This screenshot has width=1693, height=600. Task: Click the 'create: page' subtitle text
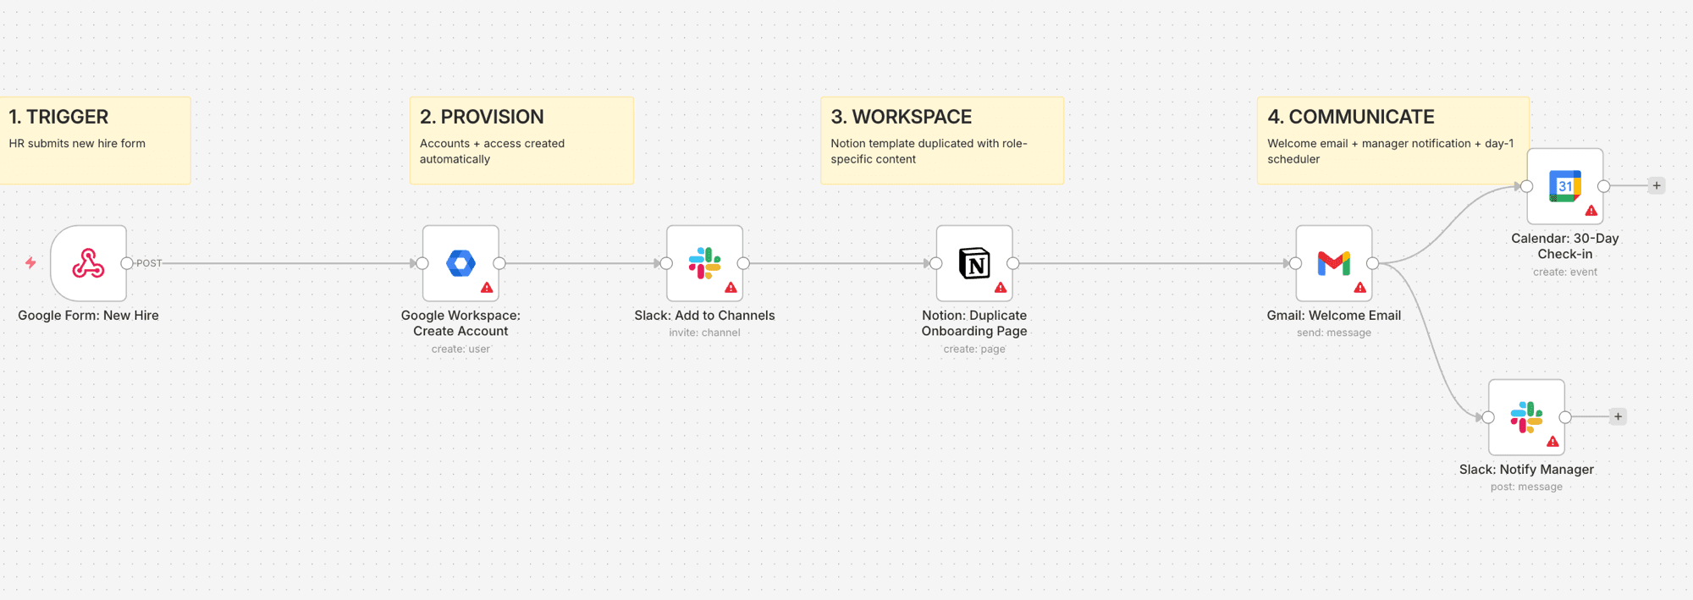point(974,350)
